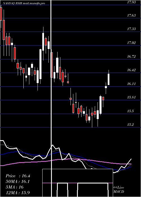Viewport: 141px width, 197px height.
Task: Click the <<Live MACD label
Action: [x=119, y=189]
